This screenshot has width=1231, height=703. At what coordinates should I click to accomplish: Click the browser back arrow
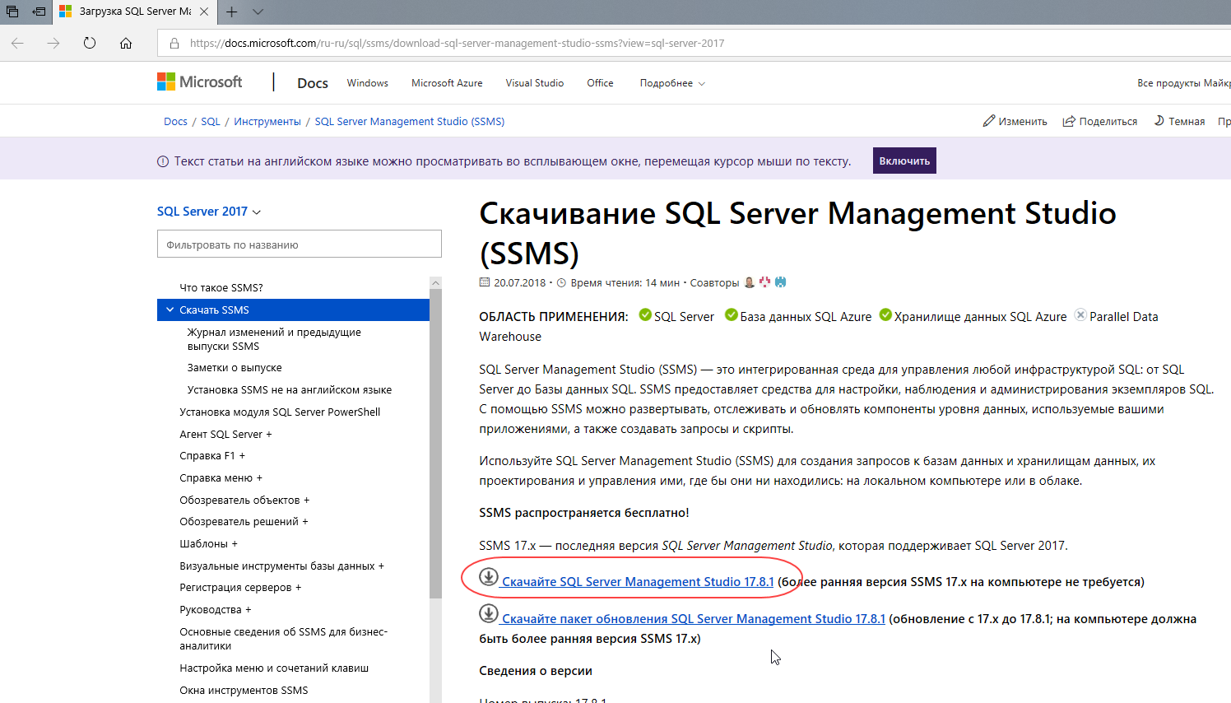coord(17,43)
